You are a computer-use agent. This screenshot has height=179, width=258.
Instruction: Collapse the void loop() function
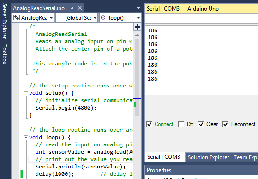point(26,137)
